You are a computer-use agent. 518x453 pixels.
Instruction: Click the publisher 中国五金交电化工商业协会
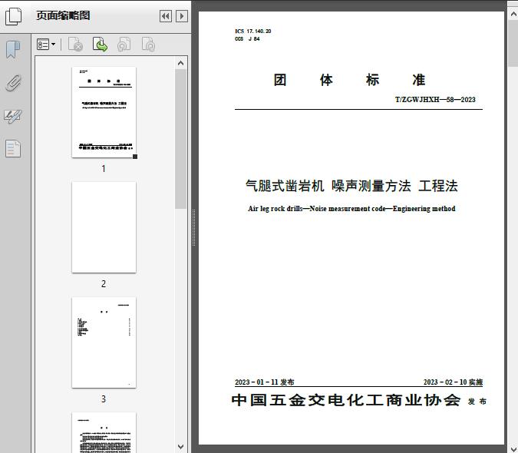click(346, 400)
